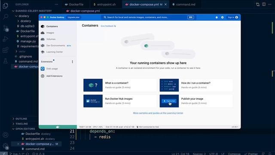Click Prettier status bar item
Viewport: 275px width, 155px height.
click(x=251, y=154)
